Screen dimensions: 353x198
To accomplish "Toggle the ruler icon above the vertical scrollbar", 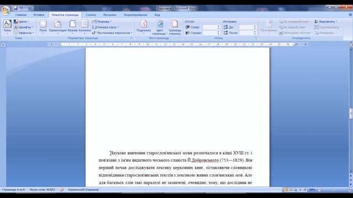I will tap(351, 45).
